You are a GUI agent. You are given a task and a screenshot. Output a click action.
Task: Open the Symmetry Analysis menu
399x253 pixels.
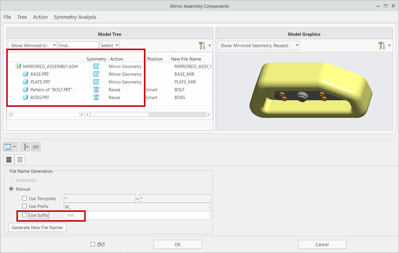click(x=75, y=17)
